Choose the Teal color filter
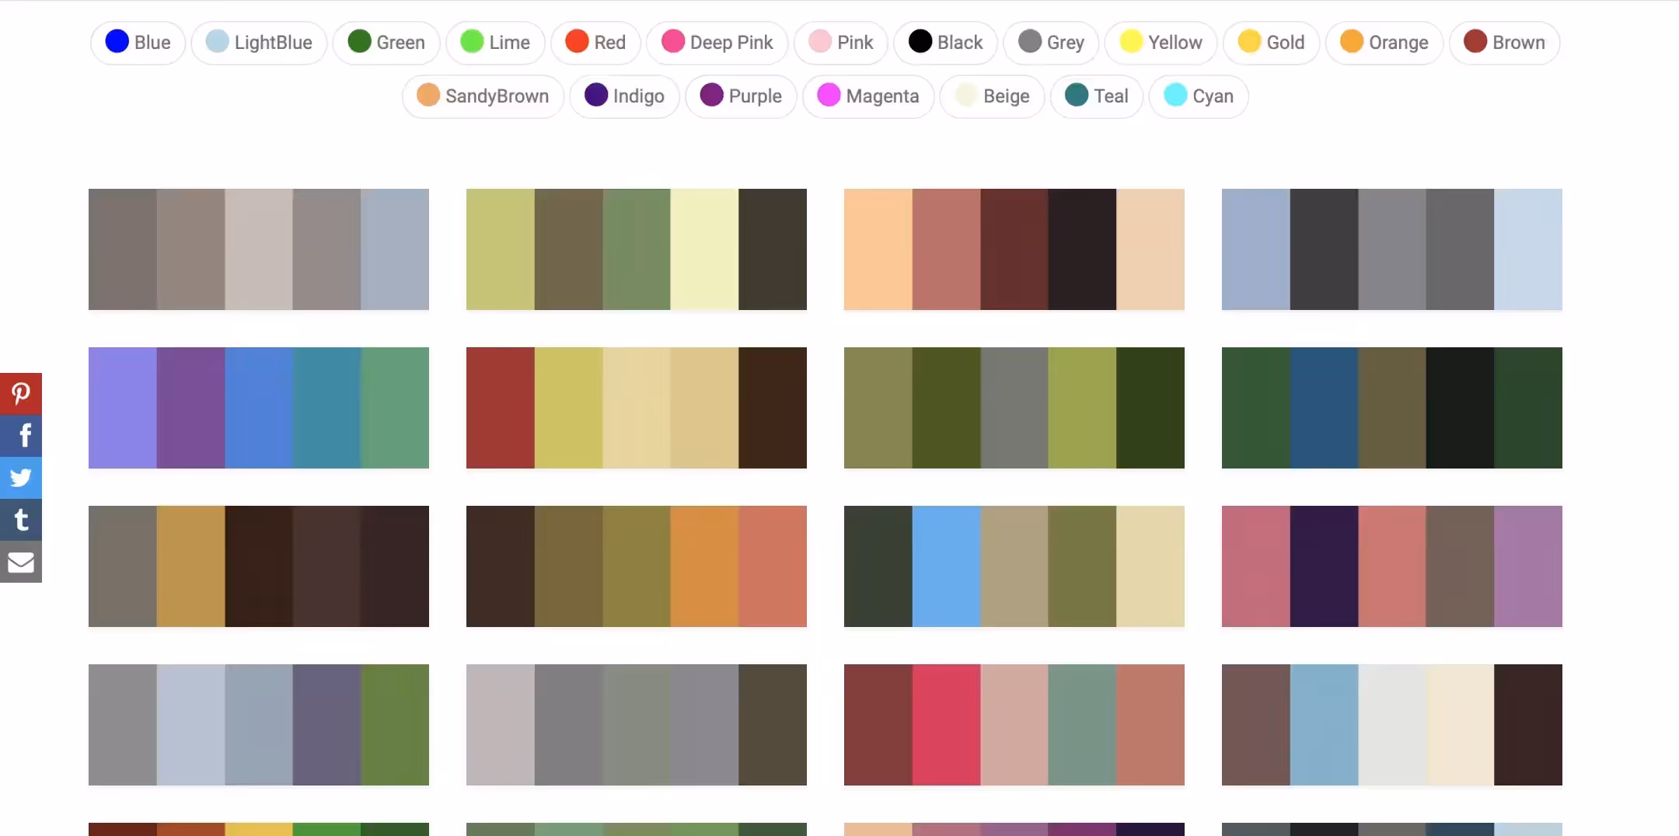 click(1096, 96)
